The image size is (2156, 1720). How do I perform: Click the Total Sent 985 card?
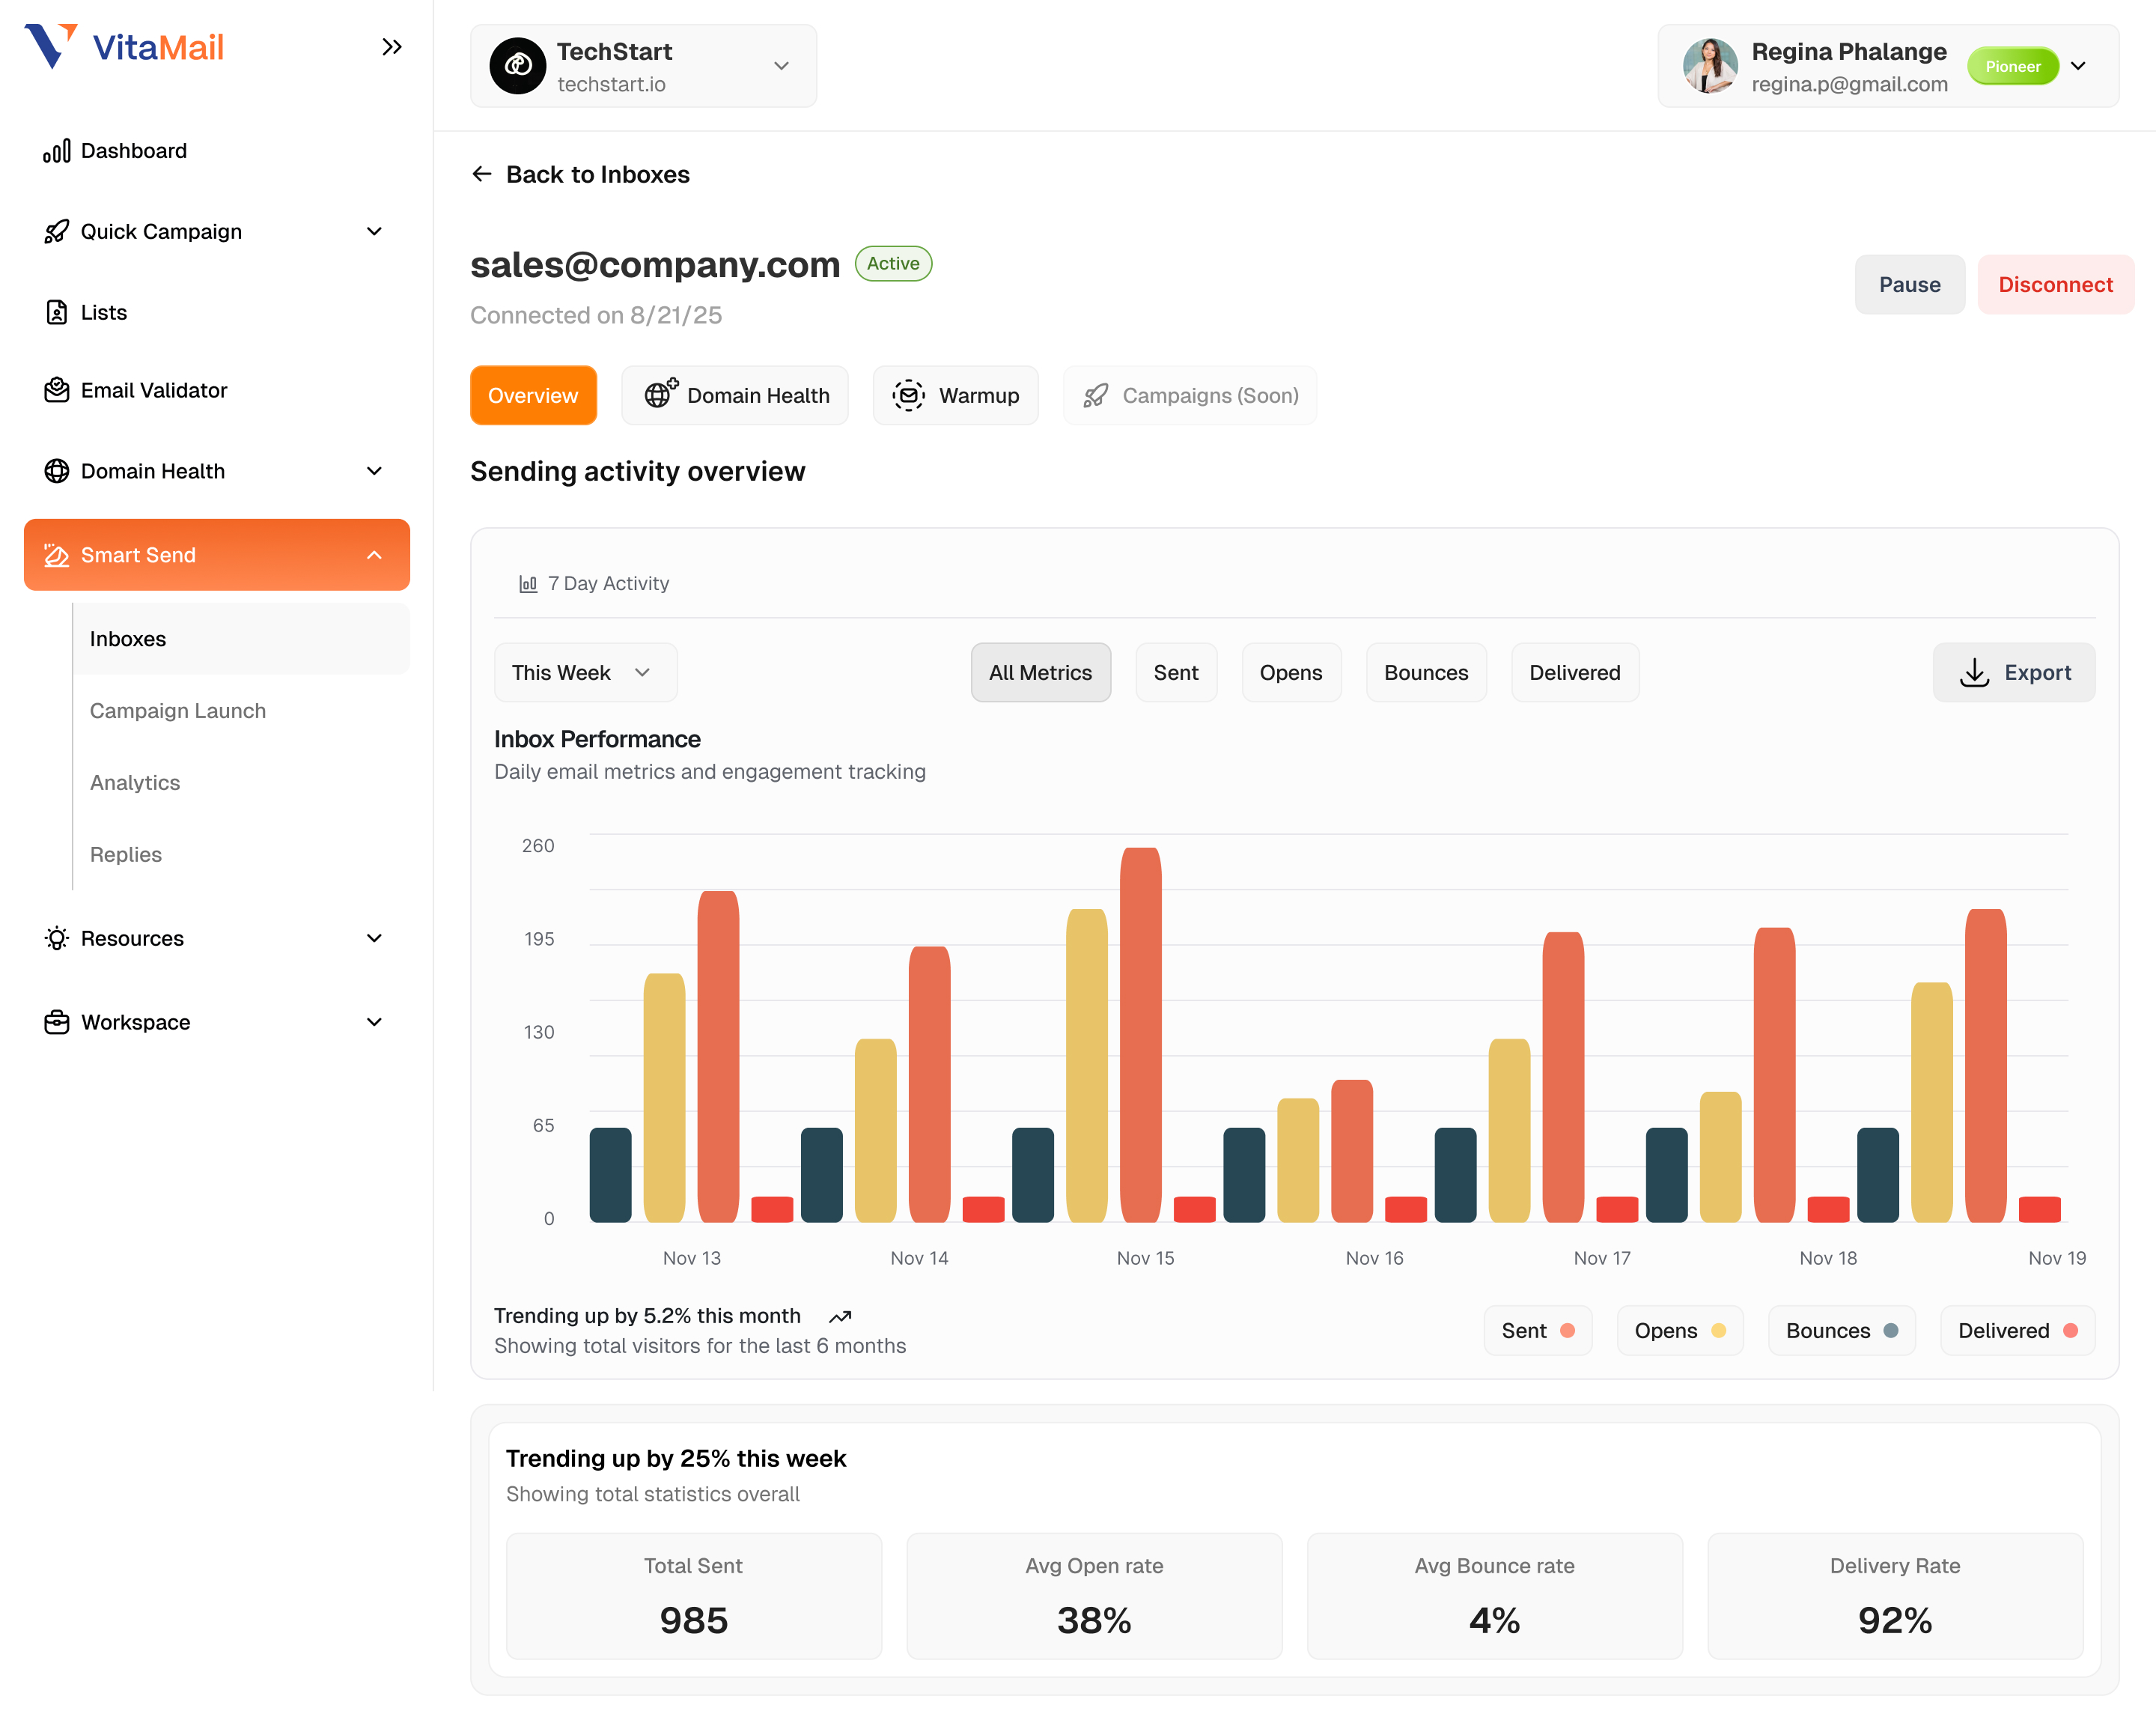click(694, 1597)
